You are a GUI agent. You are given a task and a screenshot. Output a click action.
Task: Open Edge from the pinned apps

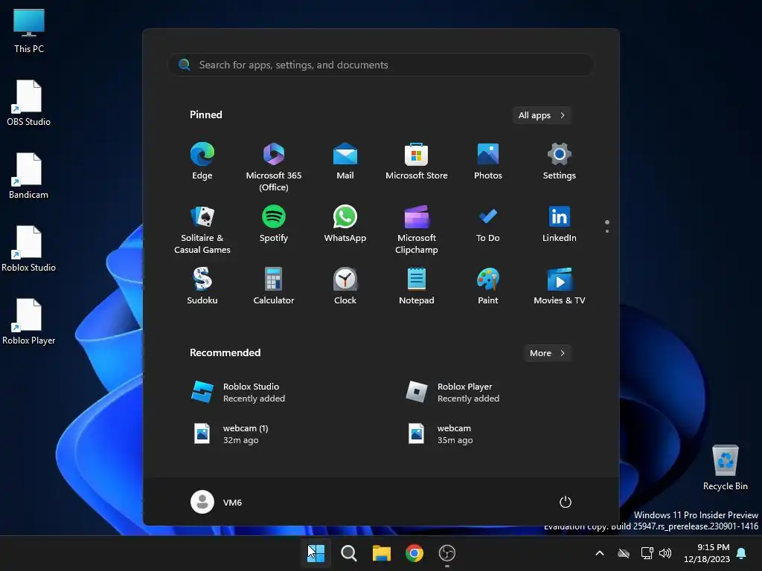202,161
